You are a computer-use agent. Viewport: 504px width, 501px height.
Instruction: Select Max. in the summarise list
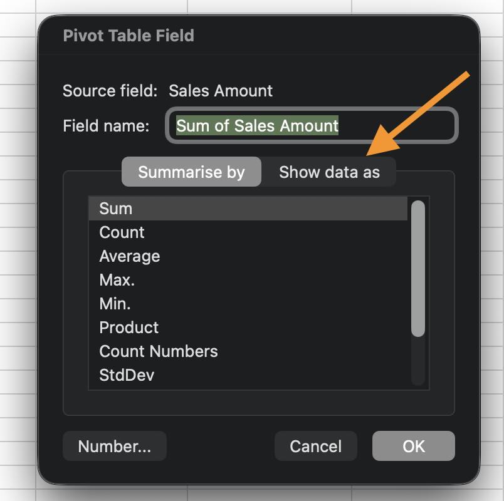(x=117, y=280)
